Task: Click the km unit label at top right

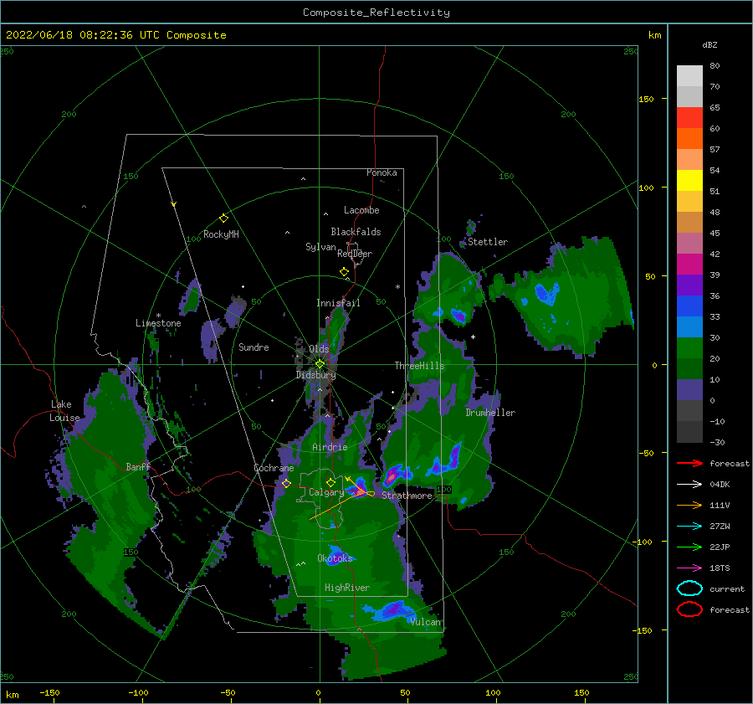Action: (654, 35)
